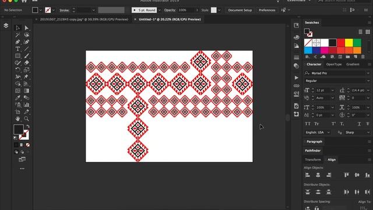Activate the Type tool
The width and height of the screenshot is (373, 210).
point(17,49)
